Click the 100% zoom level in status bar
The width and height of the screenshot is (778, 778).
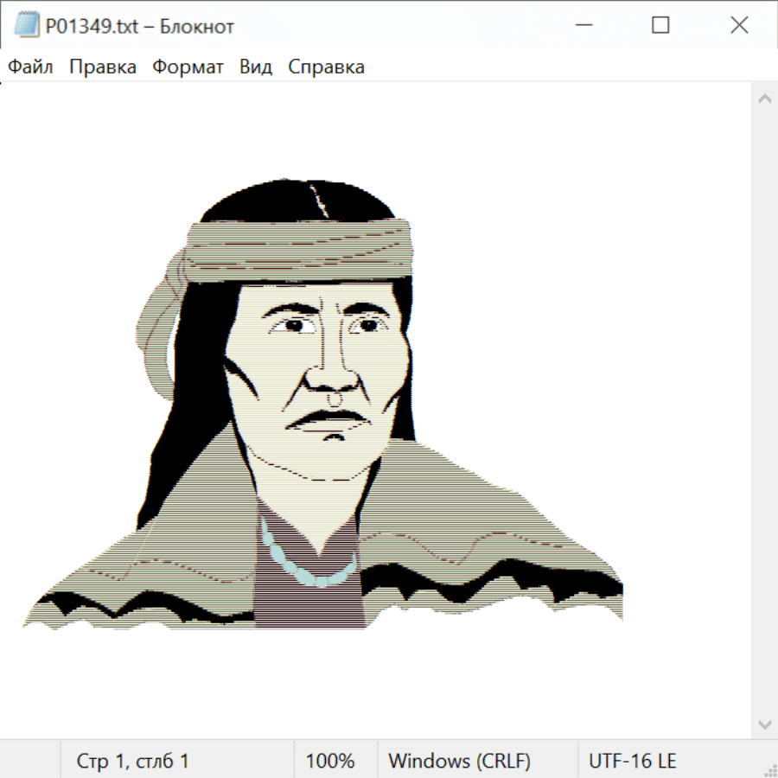[x=330, y=762]
